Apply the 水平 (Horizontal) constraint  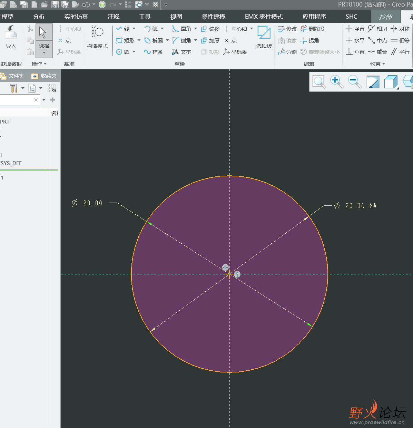[x=355, y=40]
